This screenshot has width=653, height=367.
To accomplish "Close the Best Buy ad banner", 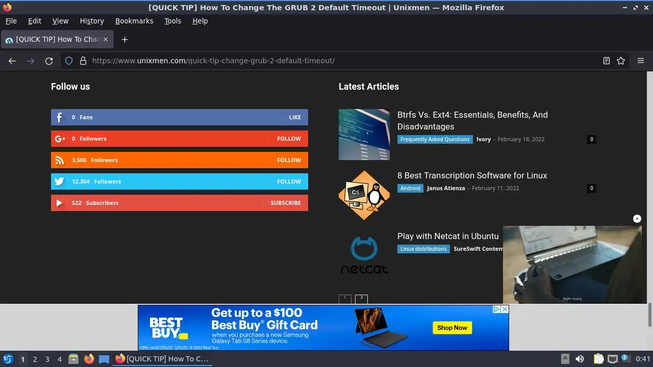I will (505, 309).
